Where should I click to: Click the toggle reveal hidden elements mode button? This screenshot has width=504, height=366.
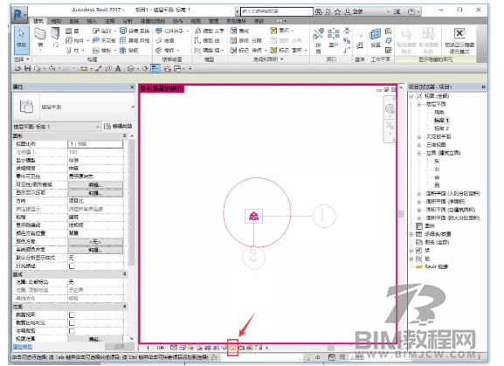pos(459,41)
